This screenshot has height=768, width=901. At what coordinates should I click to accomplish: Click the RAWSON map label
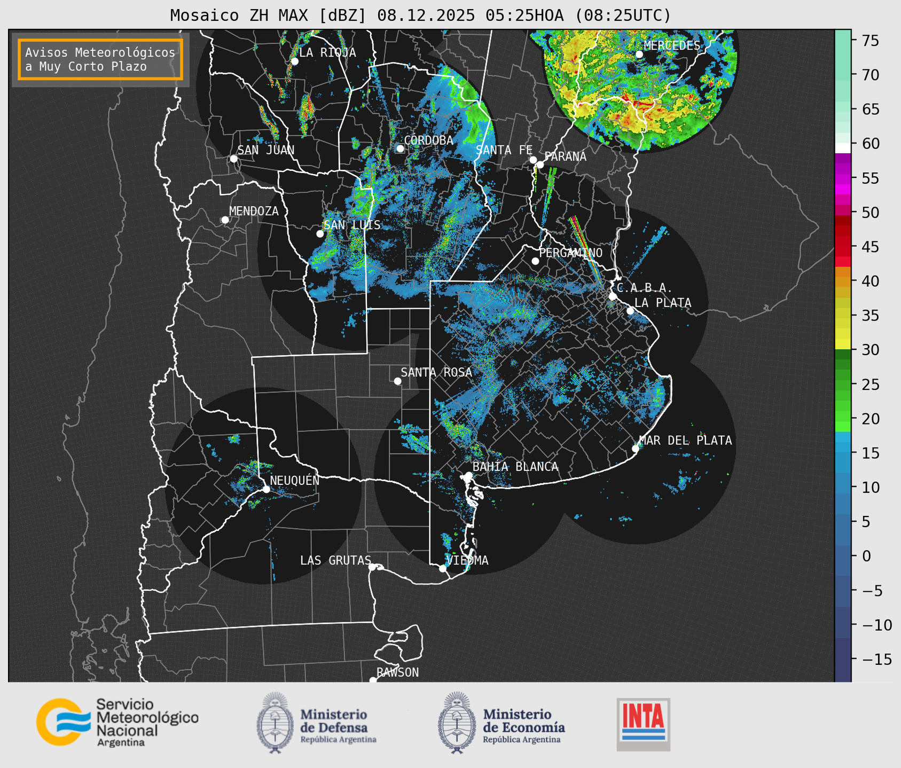(x=398, y=672)
